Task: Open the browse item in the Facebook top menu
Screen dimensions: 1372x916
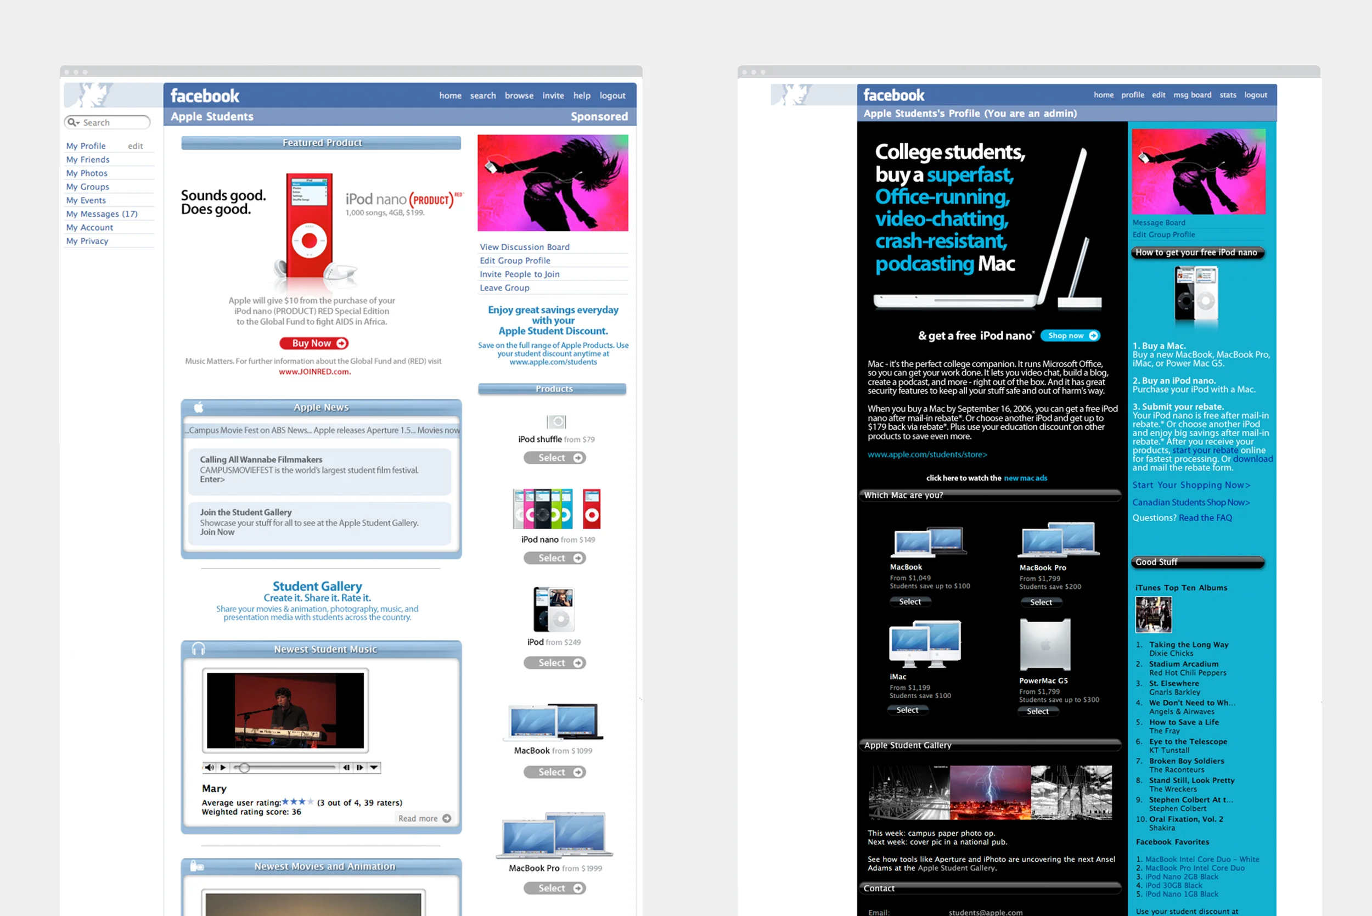Action: tap(519, 95)
